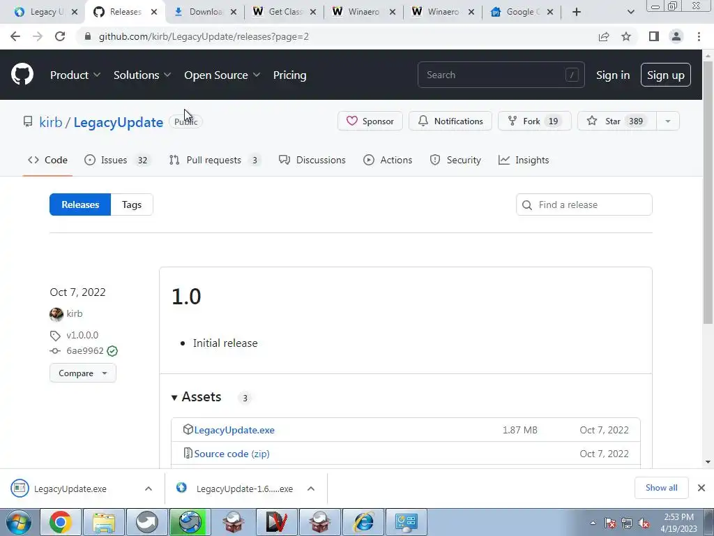Open the Issues tab
Viewport: 714px width, 536px height.
pos(116,160)
